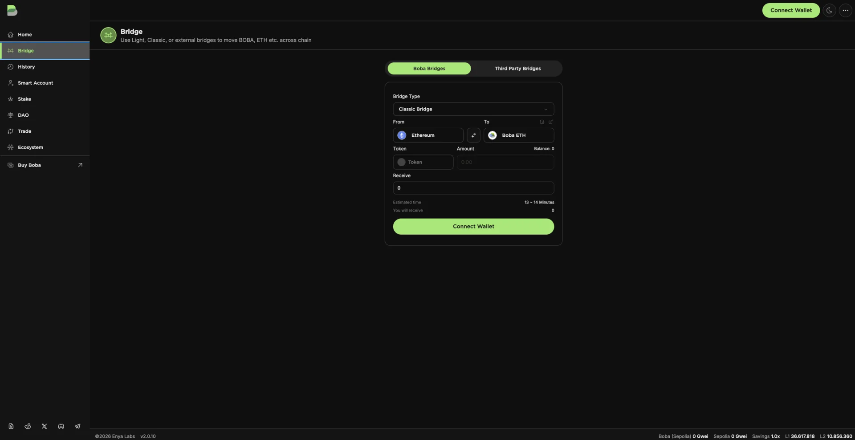Click Connect Wallet in the bridge form

[473, 226]
